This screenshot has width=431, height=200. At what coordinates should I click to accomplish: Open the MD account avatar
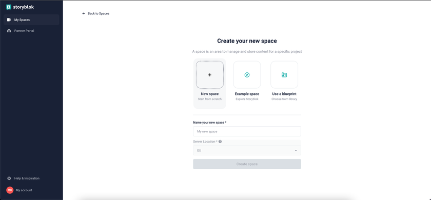coord(10,190)
